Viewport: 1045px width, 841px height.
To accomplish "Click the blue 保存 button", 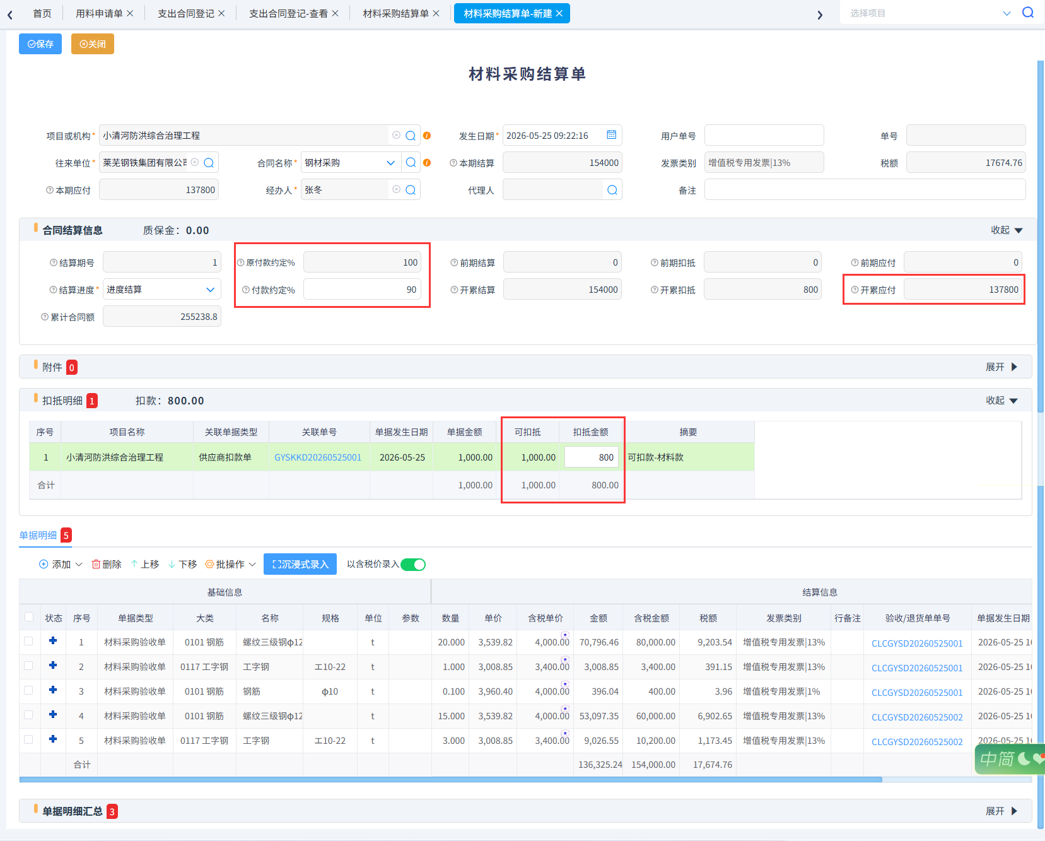I will [40, 44].
